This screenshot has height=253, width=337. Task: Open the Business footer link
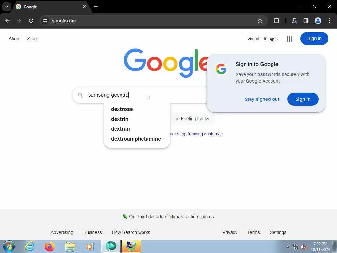[92, 232]
